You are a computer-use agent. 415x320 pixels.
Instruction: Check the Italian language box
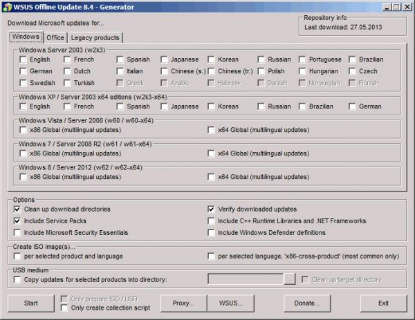(120, 71)
